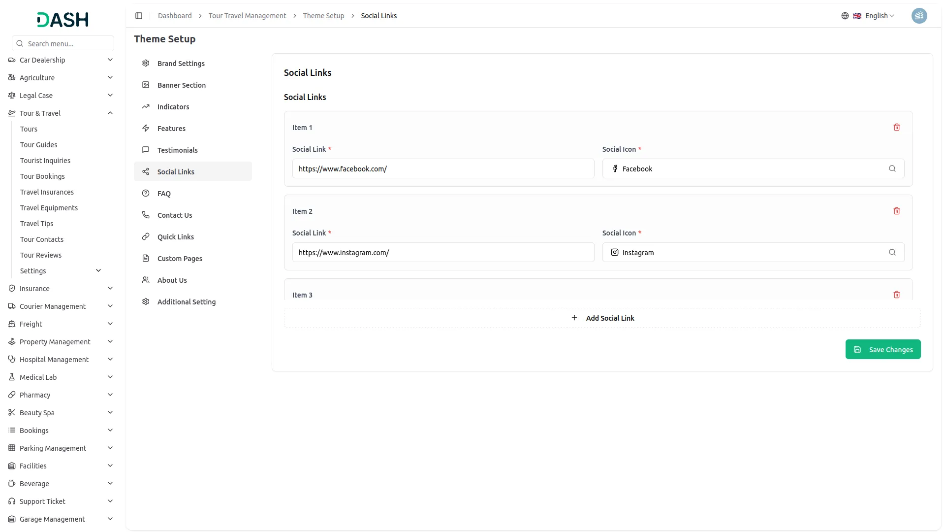Expand the Hospital Management menu
Image resolution: width=945 pixels, height=532 pixels.
61,360
